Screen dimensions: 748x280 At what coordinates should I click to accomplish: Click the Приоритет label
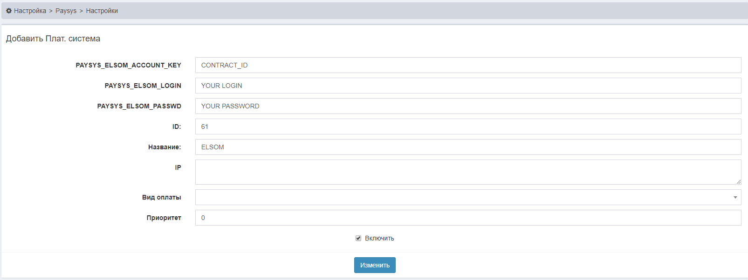[x=164, y=218]
